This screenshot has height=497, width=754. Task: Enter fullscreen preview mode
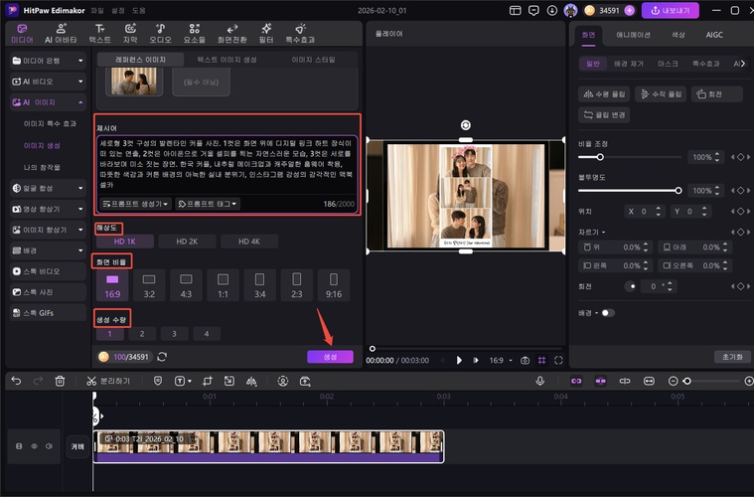[558, 361]
